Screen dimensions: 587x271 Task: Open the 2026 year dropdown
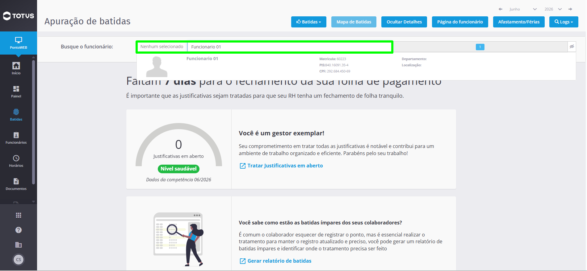tap(553, 9)
